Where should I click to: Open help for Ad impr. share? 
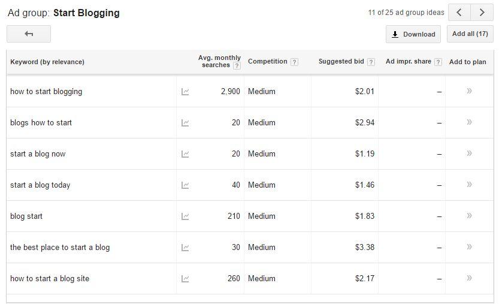(x=438, y=62)
